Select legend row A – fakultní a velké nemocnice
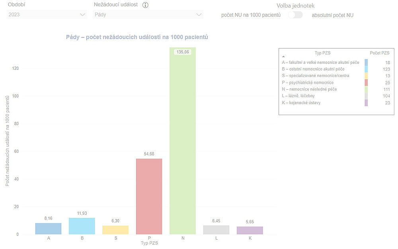Viewport: 398px width, 249px height. coord(320,63)
